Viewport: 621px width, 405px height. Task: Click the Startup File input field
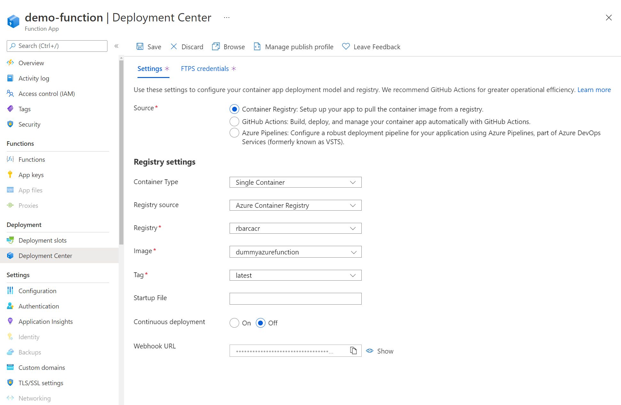pyautogui.click(x=296, y=298)
